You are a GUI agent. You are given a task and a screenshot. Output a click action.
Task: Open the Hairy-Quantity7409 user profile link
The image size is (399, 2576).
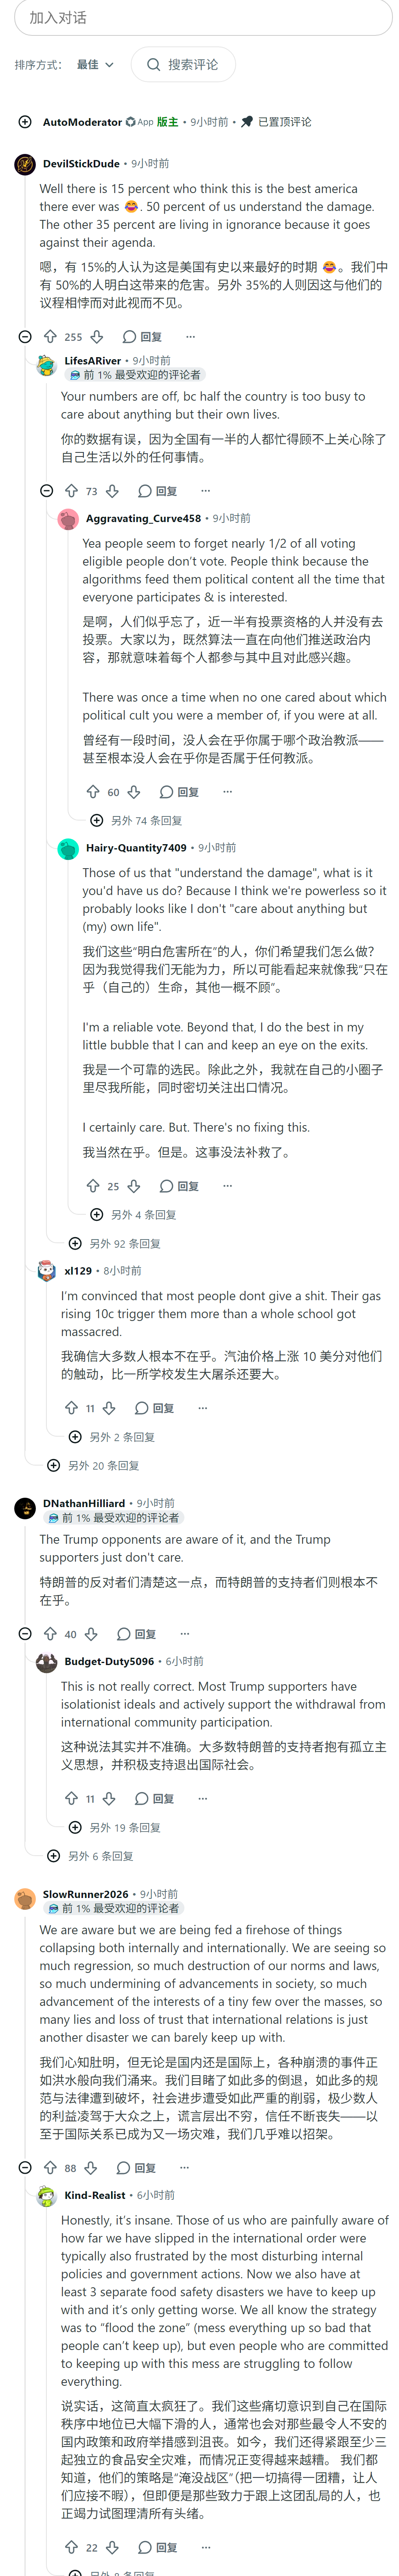(x=136, y=847)
